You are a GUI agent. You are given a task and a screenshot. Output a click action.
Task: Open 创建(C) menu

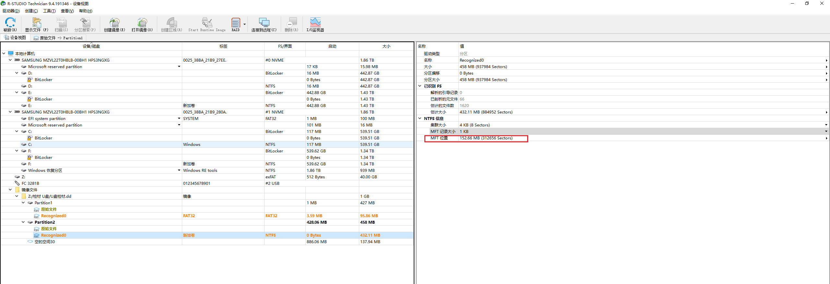pos(31,11)
